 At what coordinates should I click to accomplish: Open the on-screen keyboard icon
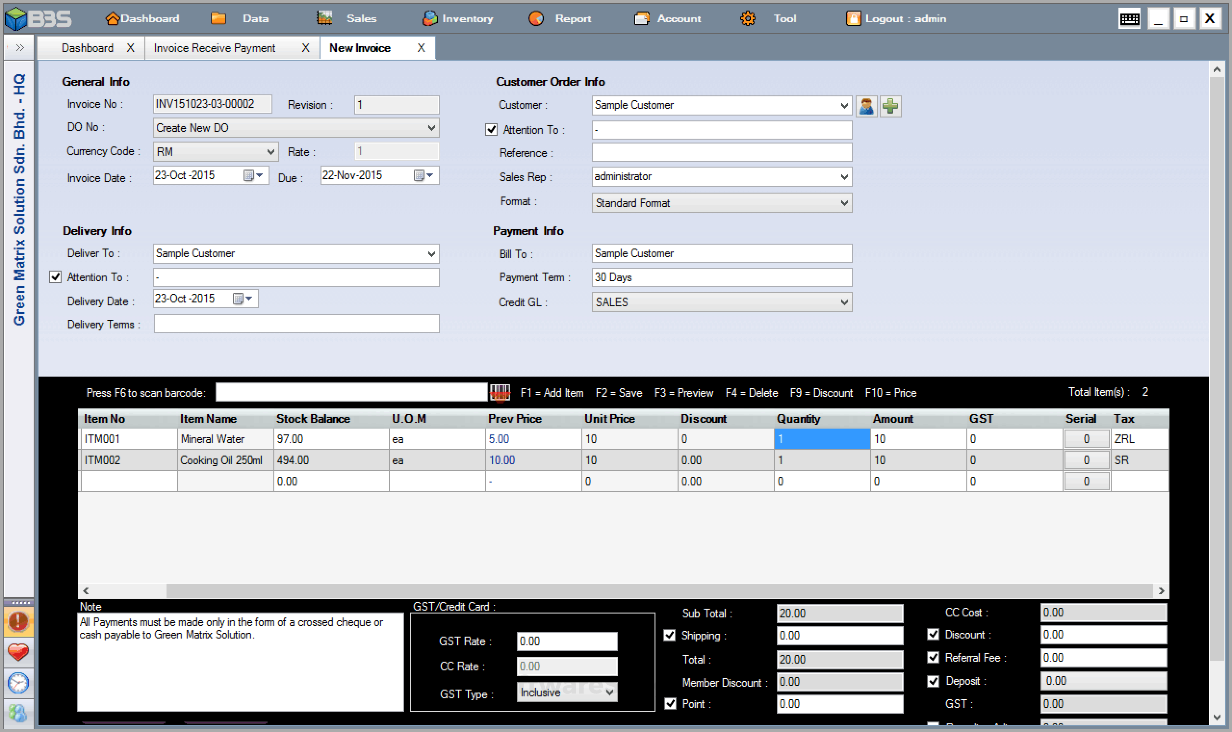coord(1129,19)
